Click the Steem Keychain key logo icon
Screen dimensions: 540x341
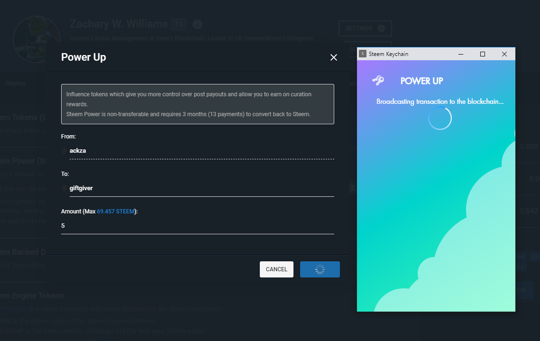(x=378, y=81)
